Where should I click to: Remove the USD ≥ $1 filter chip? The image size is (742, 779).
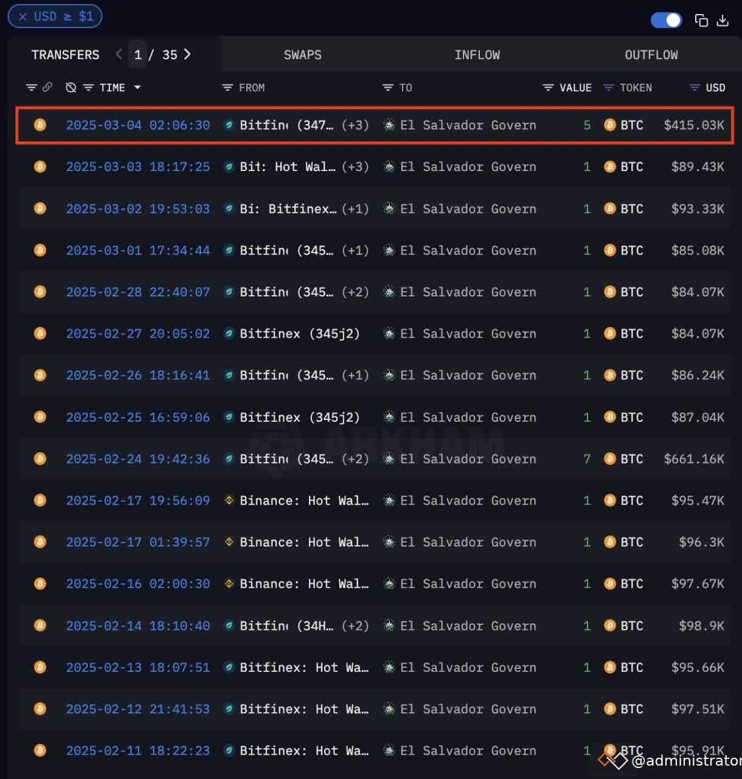click(x=23, y=16)
